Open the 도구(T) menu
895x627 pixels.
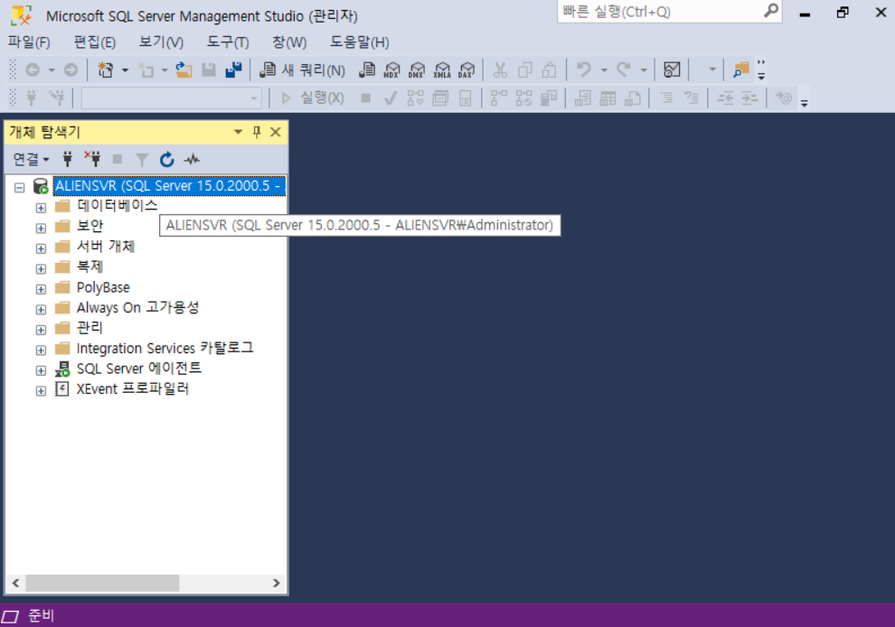(x=227, y=42)
